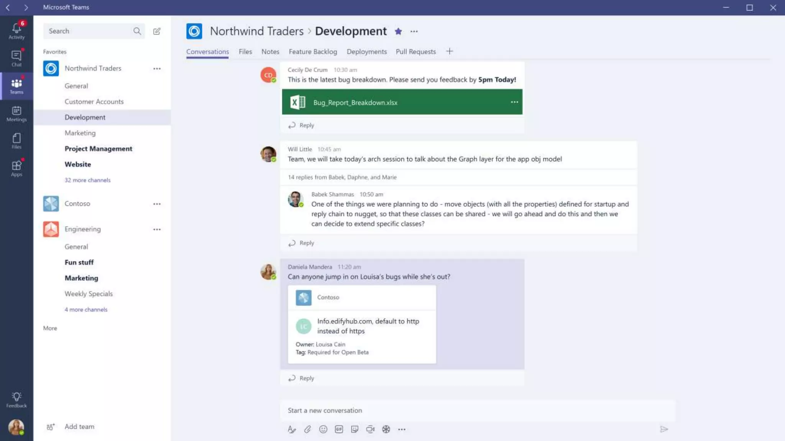This screenshot has height=441, width=785.
Task: Insert a GIF in the message
Action: pyautogui.click(x=339, y=429)
